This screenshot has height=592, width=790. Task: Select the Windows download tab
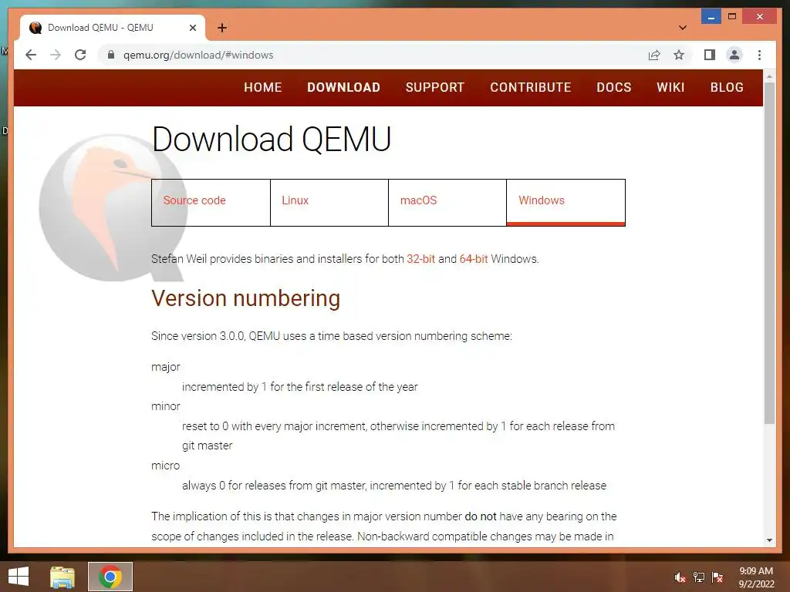click(x=565, y=203)
